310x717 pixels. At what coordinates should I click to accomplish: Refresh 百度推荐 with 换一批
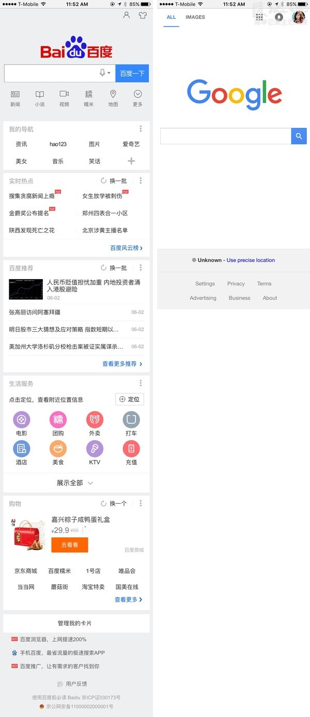114,268
